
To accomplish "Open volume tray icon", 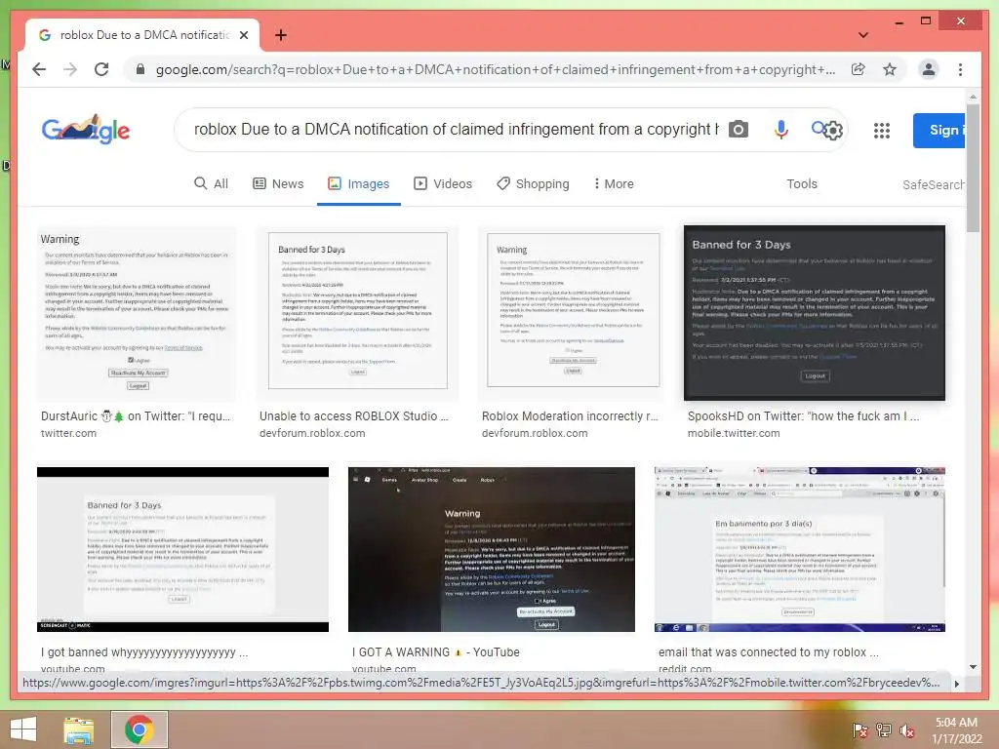I will coord(907,730).
